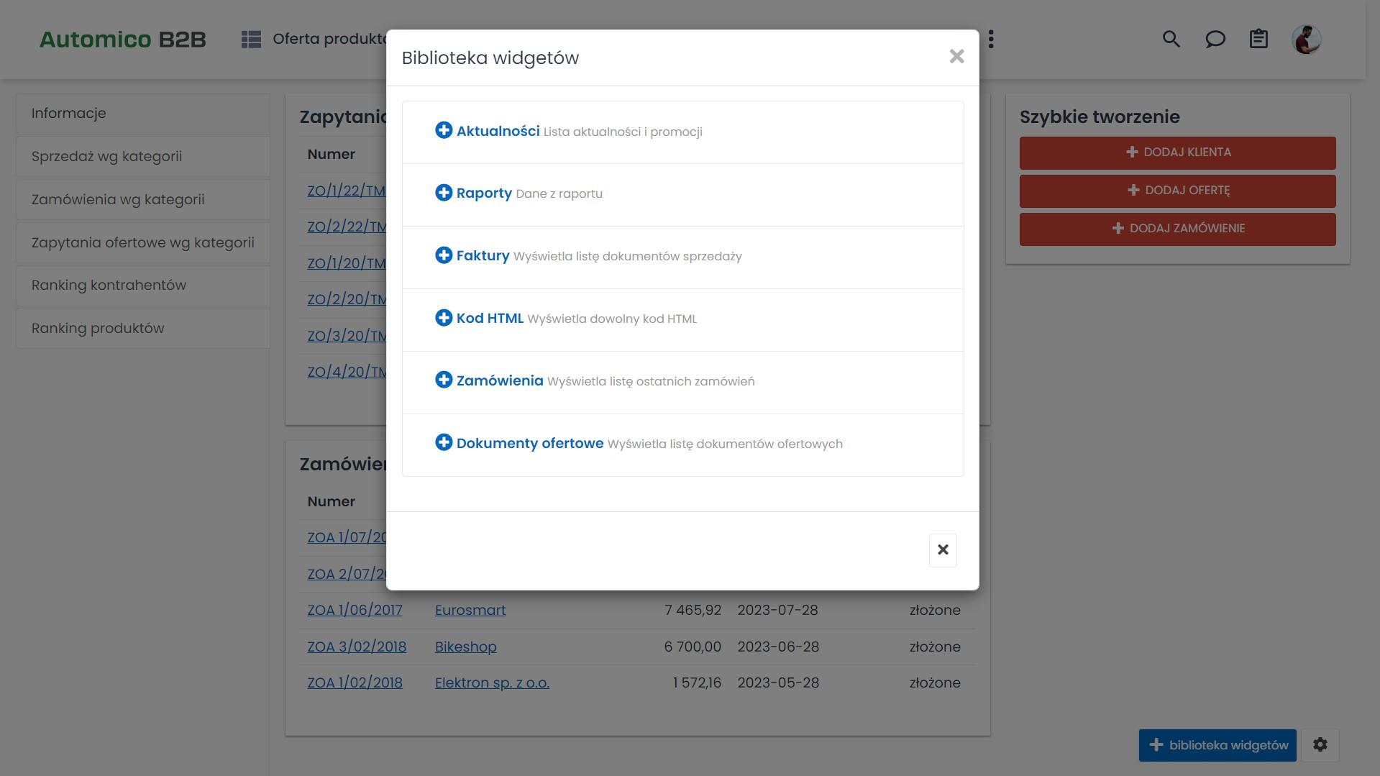1380x776 pixels.
Task: Open dashboard settings gear icon
Action: coord(1320,745)
